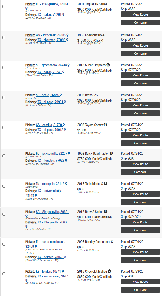The width and height of the screenshot is (163, 298).
Task: Show info icon for 2015 Tesla Model S
Action: [x=106, y=184]
